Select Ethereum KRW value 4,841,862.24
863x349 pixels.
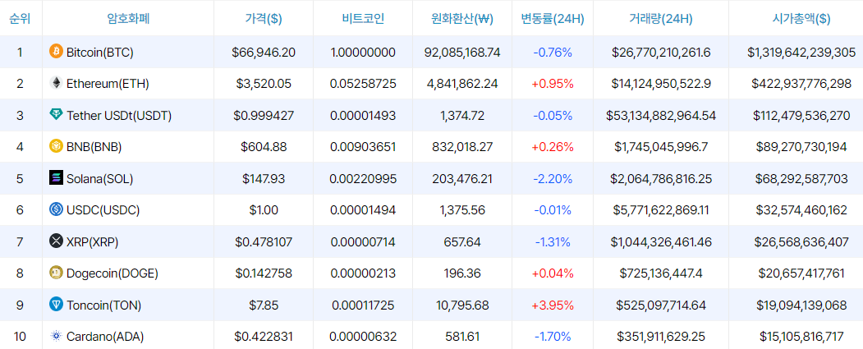pyautogui.click(x=462, y=85)
